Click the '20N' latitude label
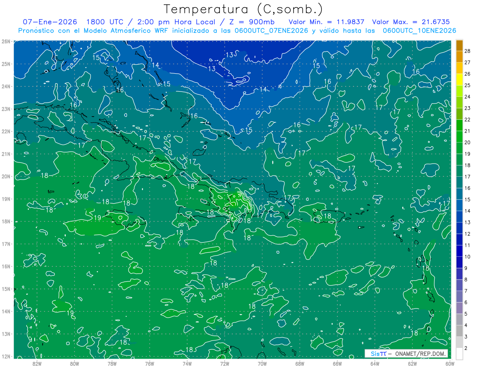Screen dimensions: 478x369 click(x=6, y=176)
